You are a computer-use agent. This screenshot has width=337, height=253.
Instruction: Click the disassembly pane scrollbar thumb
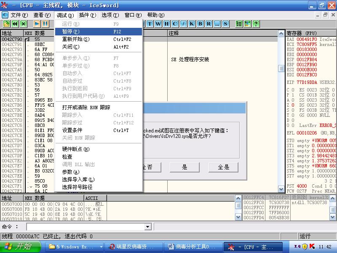pyautogui.click(x=281, y=69)
